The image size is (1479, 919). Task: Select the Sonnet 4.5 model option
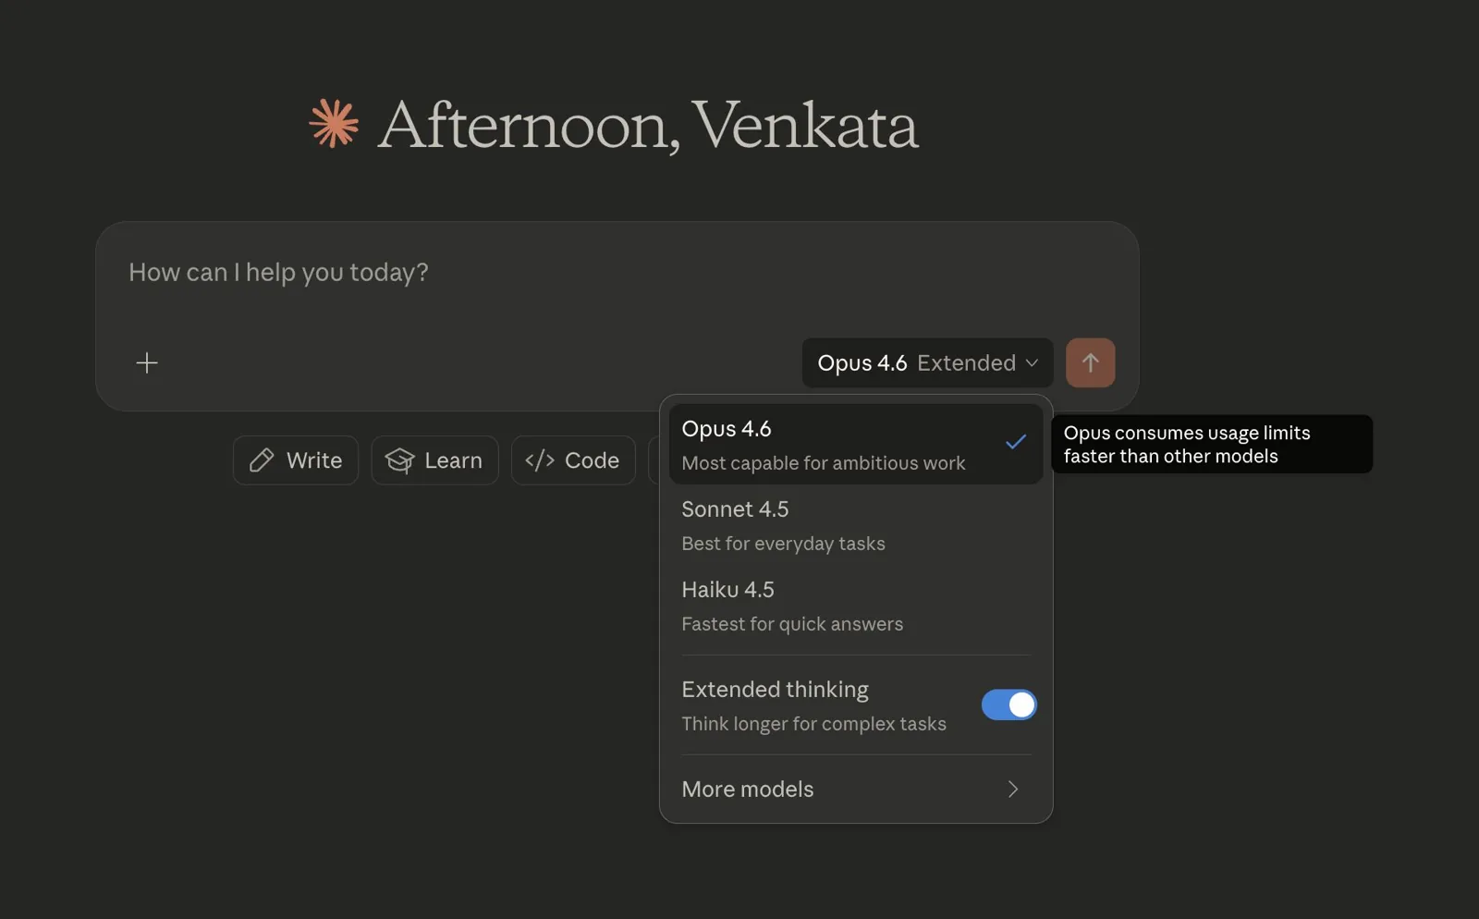point(856,525)
